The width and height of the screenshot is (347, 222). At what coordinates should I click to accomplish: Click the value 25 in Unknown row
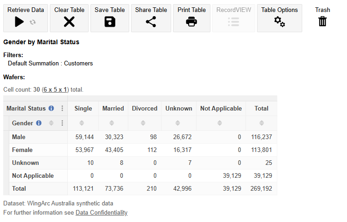point(269,163)
